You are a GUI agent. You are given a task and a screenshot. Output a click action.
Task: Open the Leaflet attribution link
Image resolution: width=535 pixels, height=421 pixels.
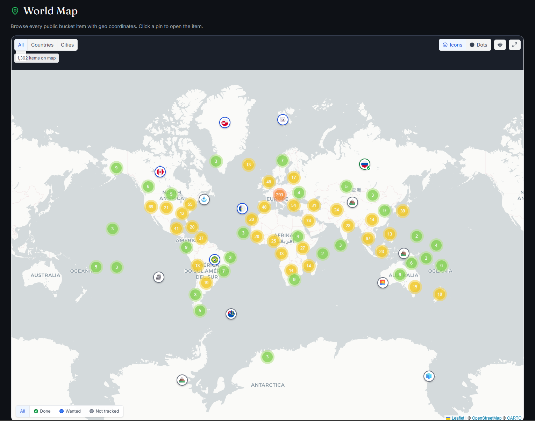[x=458, y=418]
